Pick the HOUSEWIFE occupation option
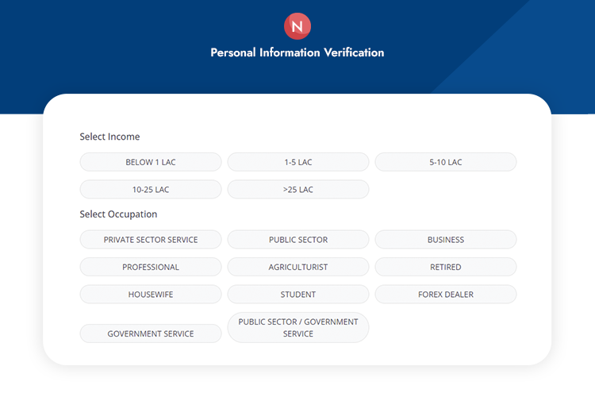The width and height of the screenshot is (595, 397). click(151, 295)
